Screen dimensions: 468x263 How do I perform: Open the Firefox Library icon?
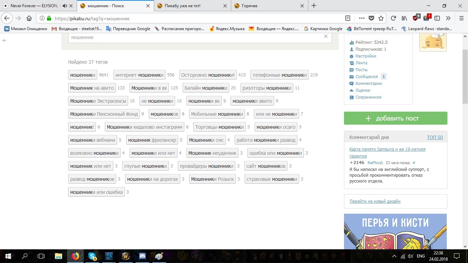404,18
